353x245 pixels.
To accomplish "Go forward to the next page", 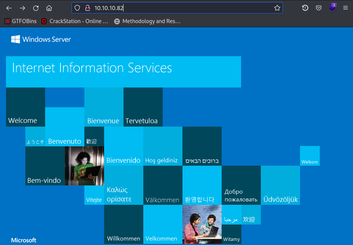I will (22, 8).
